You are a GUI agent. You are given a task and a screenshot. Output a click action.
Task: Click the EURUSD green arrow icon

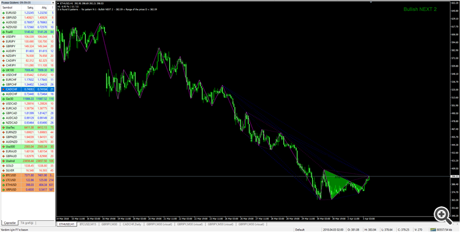[x=3, y=13]
